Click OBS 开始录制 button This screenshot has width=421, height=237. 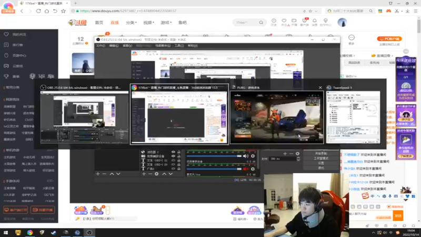click(321, 153)
